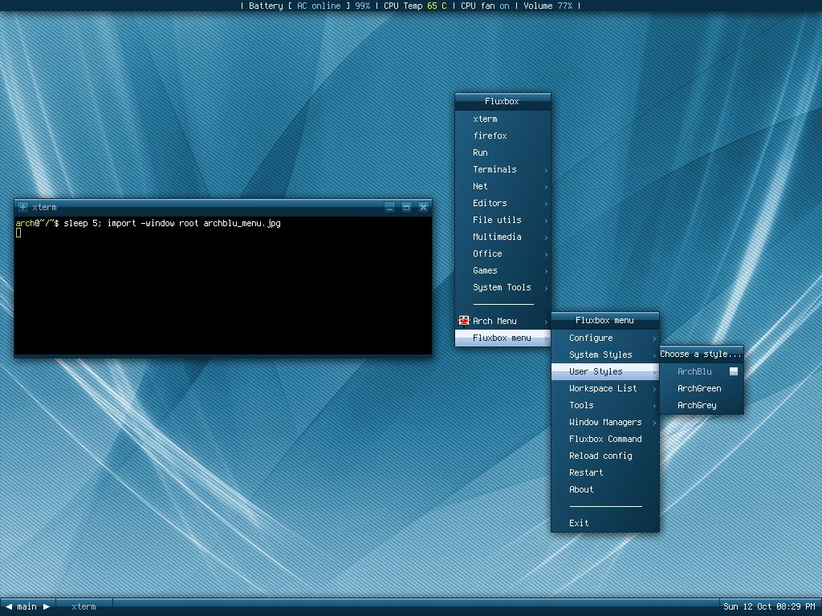Launch xterm from the Fluxbox menu
The image size is (822, 616).
(503, 119)
